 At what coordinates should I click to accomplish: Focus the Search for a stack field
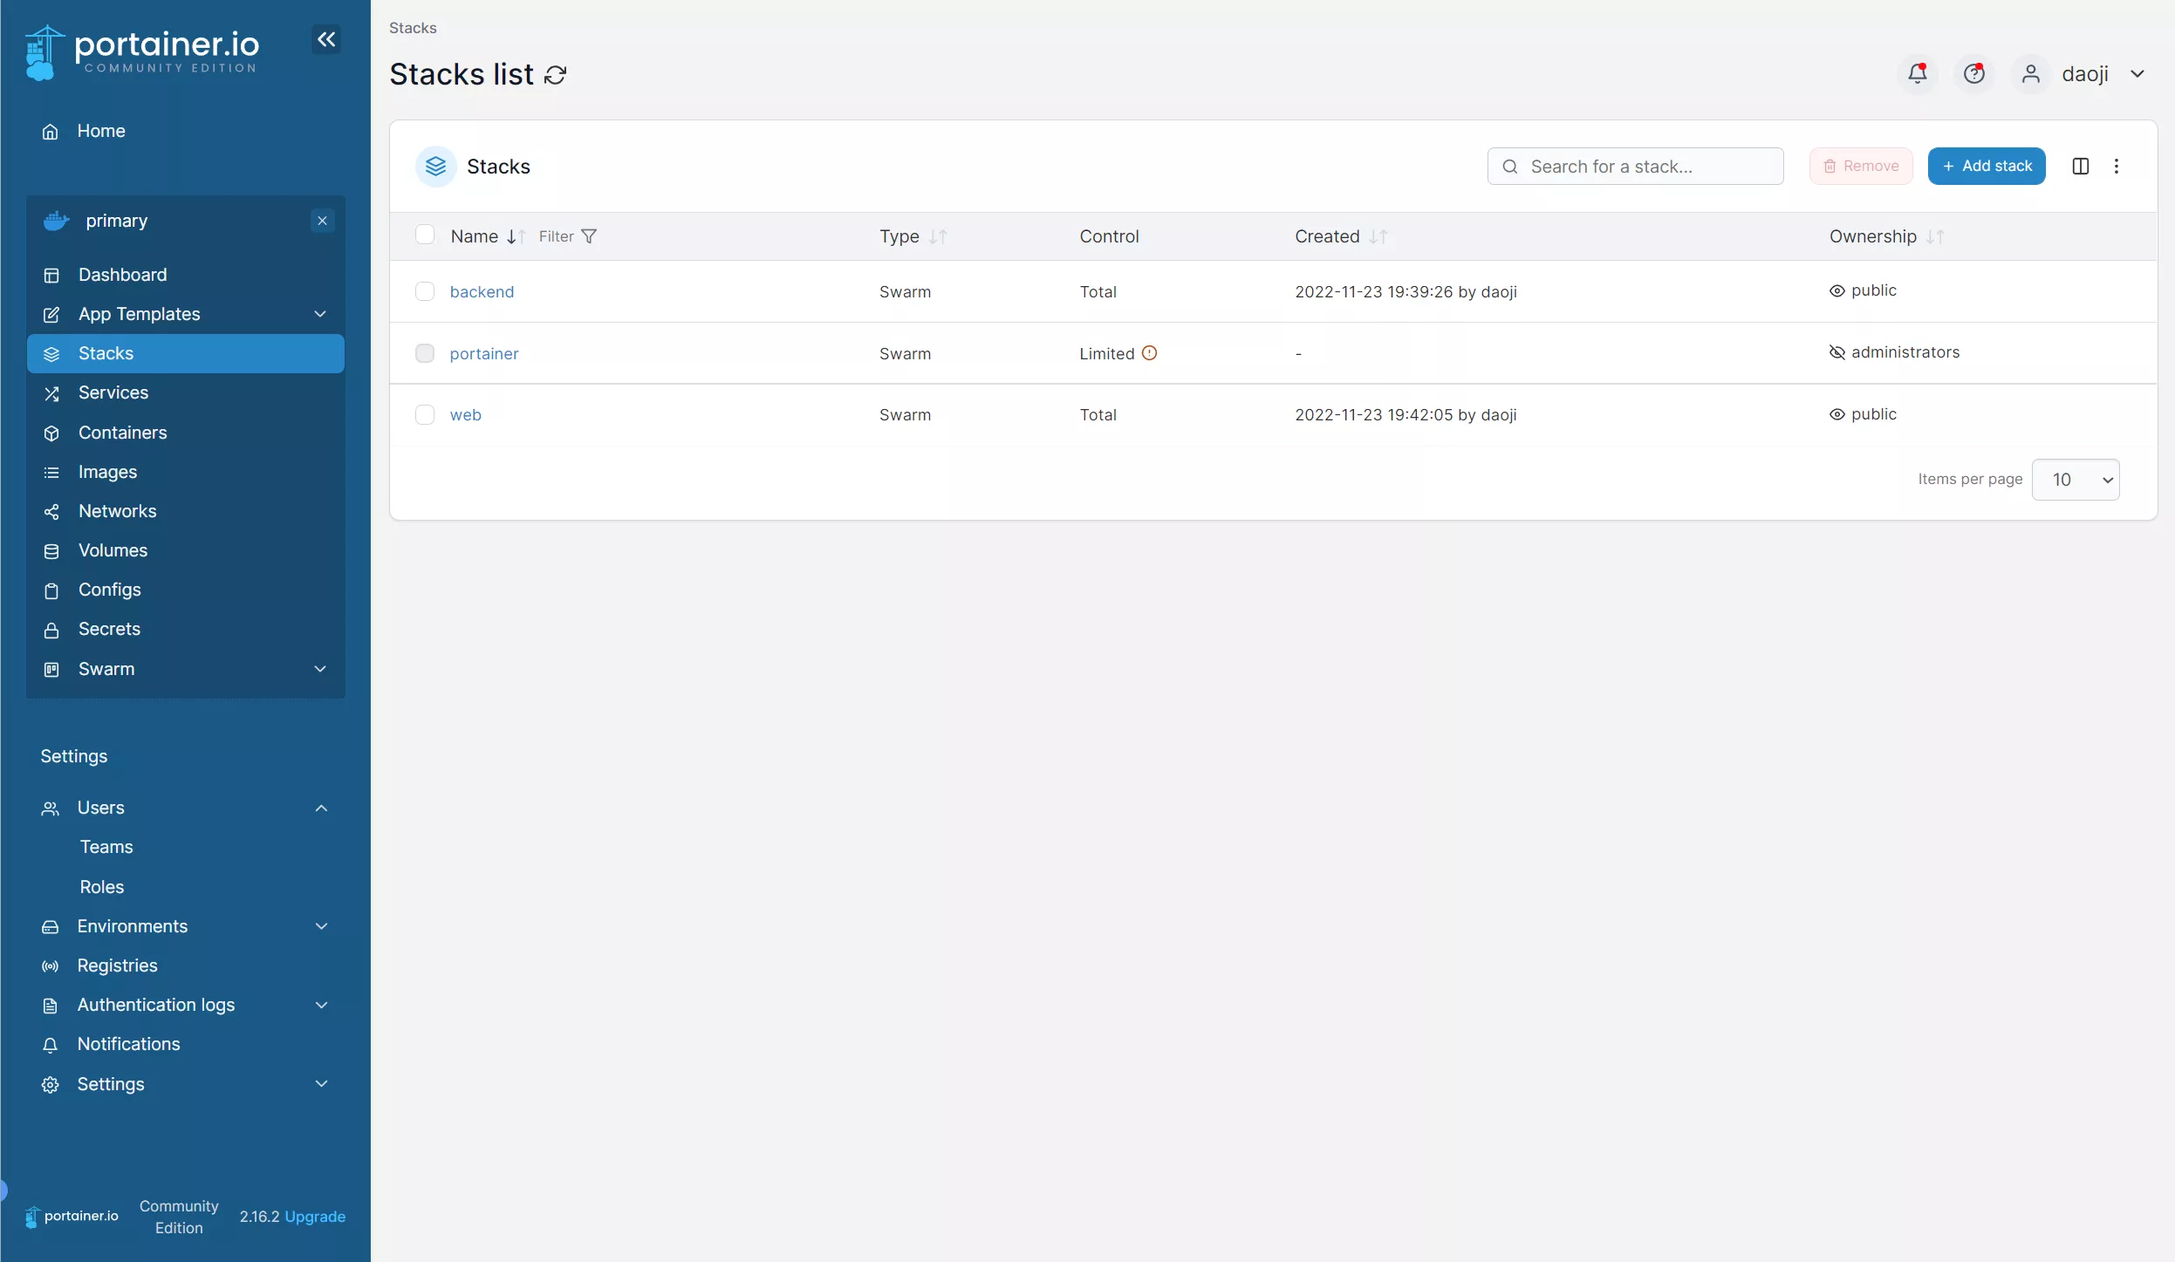[1635, 167]
